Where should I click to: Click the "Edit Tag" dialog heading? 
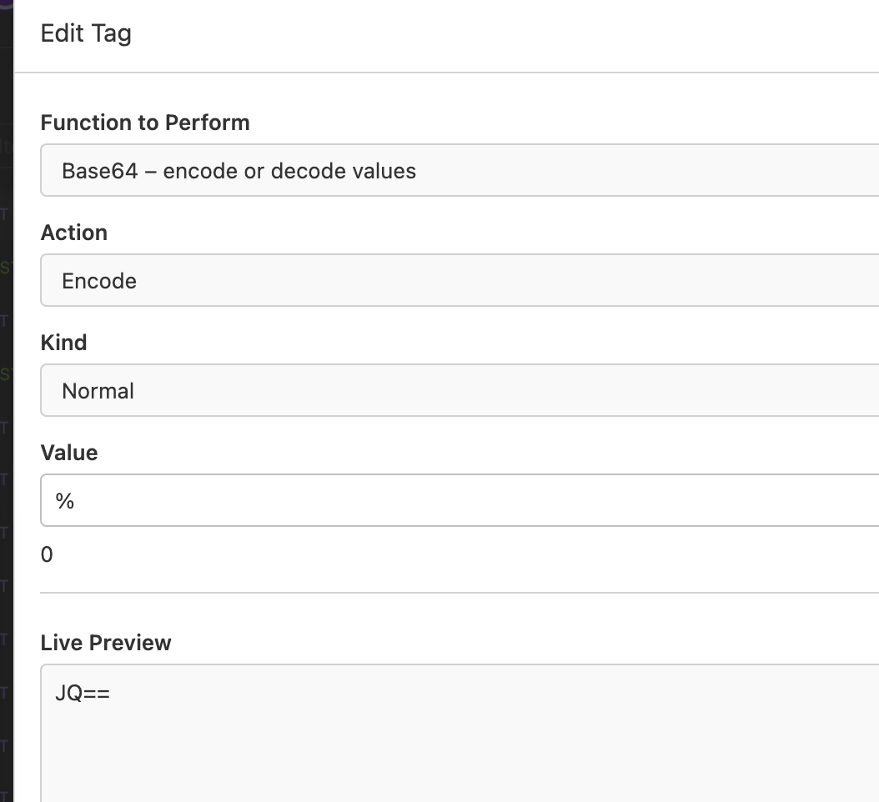click(86, 33)
